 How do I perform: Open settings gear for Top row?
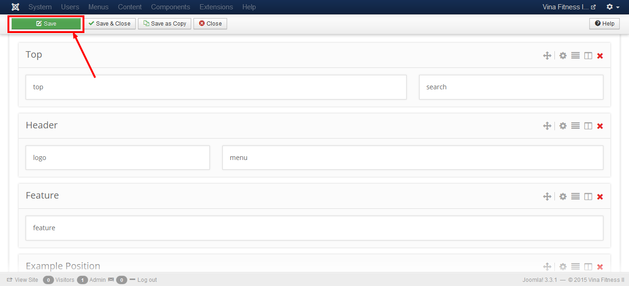(563, 56)
